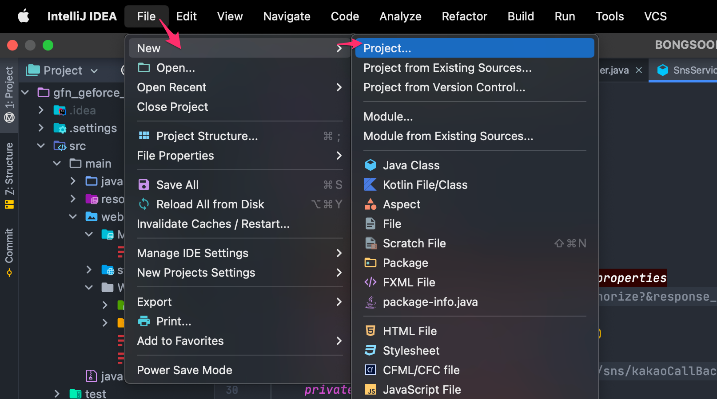The height and width of the screenshot is (399, 717).
Task: Click the Project Structure grid icon
Action: coord(144,136)
